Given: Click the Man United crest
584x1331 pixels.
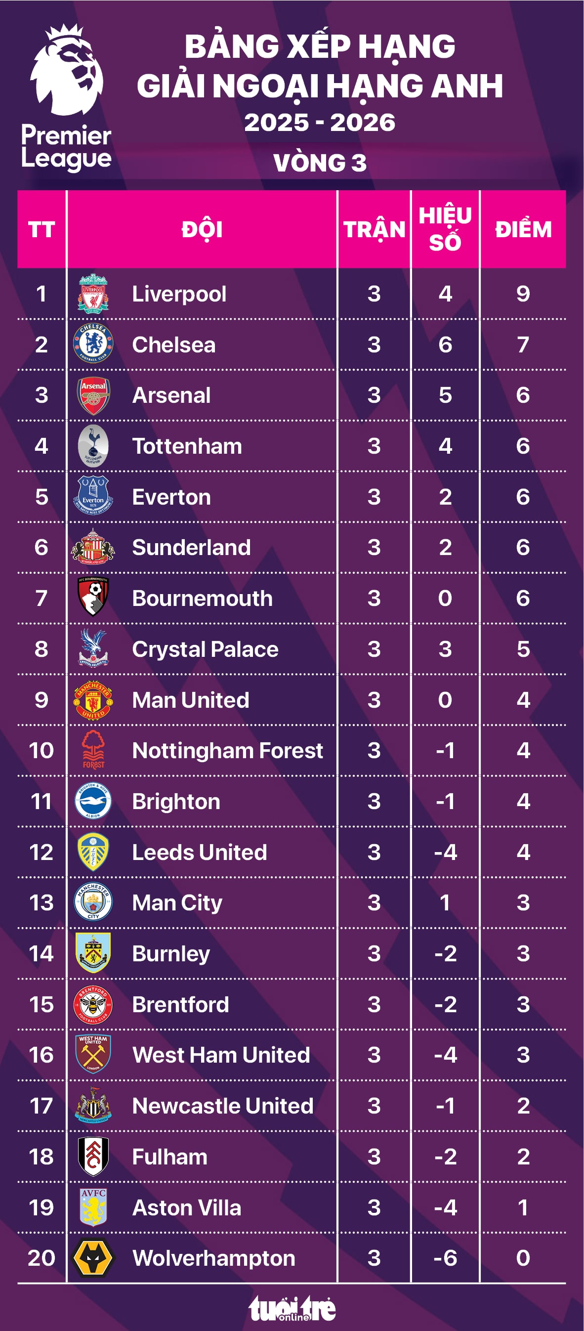Looking at the screenshot, I should point(93,699).
